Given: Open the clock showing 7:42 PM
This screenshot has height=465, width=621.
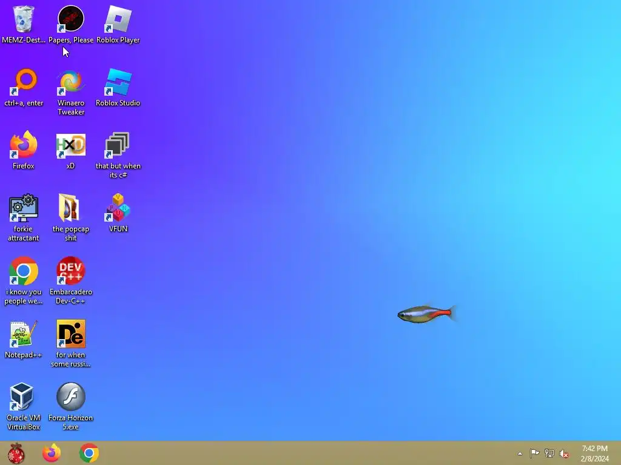Looking at the screenshot, I should pyautogui.click(x=595, y=453).
